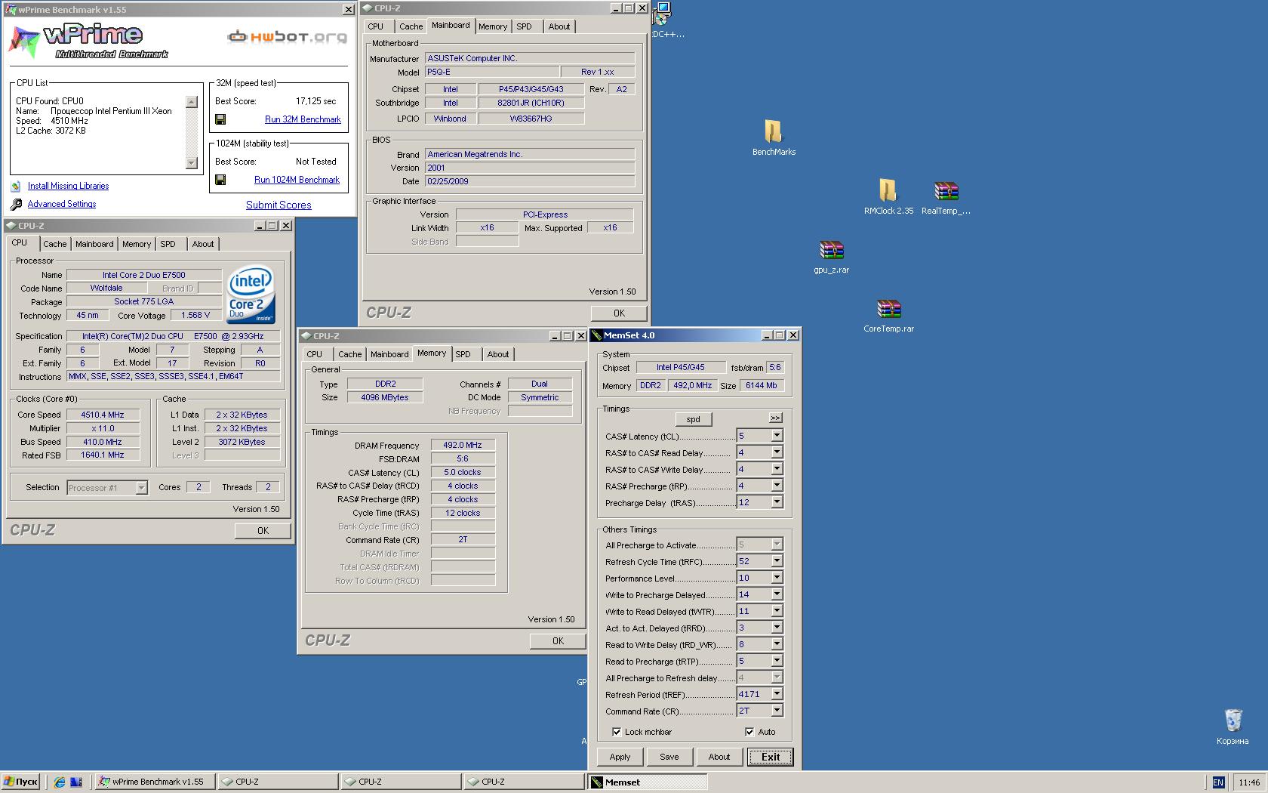The image size is (1268, 793).
Task: Click OK in CPU-Z Mainboard window
Action: pos(619,313)
